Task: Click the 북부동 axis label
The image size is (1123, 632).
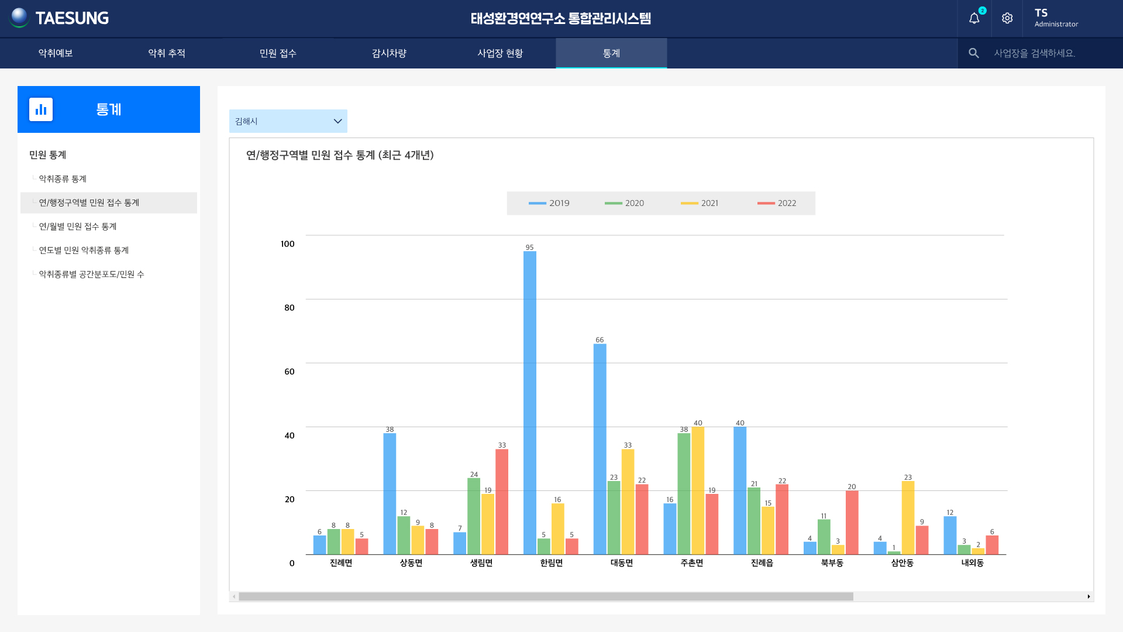Action: pos(832,563)
